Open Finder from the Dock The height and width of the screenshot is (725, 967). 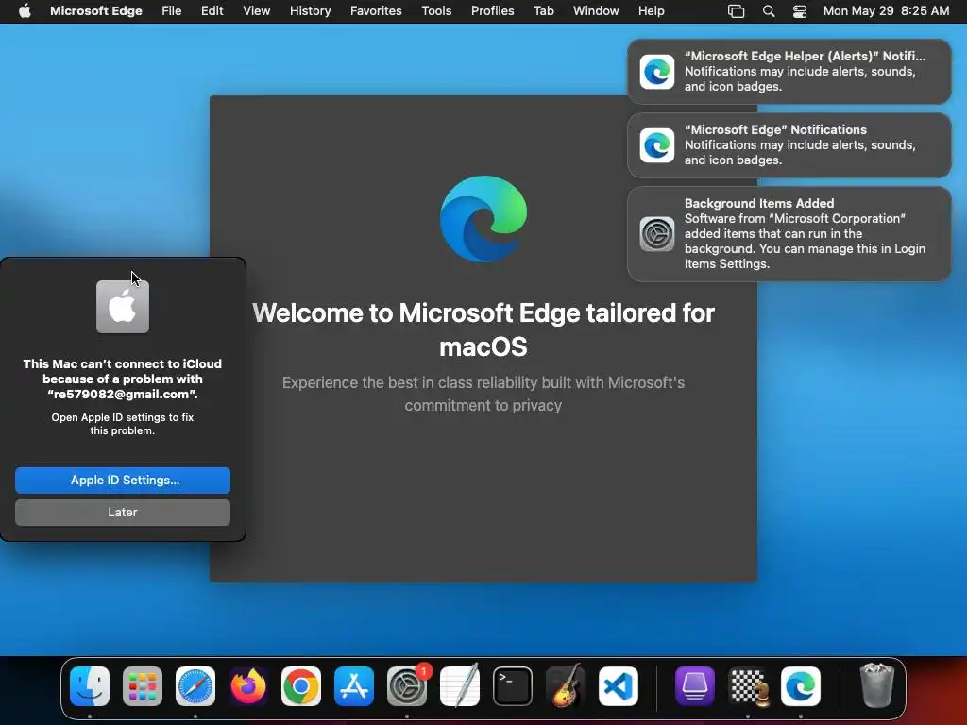[x=90, y=687]
